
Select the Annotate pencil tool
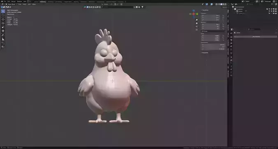[x=3, y=35]
